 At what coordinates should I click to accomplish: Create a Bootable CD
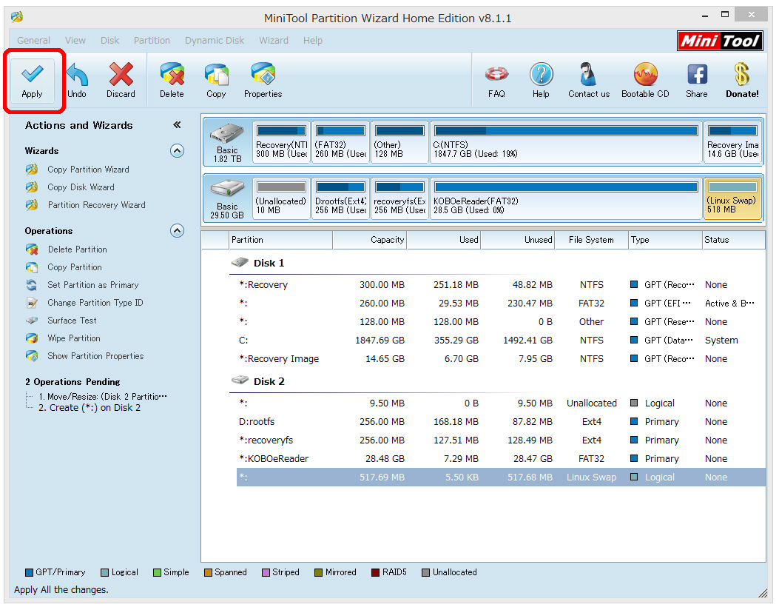pyautogui.click(x=645, y=81)
